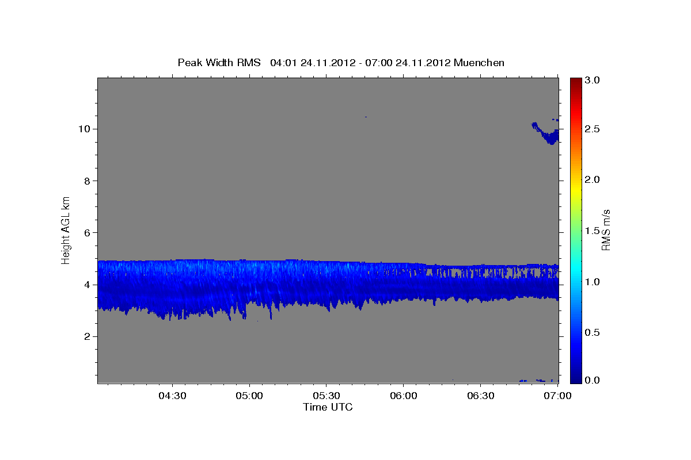Click the 0.0 colorbar value
The width and height of the screenshot is (691, 460).
(593, 380)
